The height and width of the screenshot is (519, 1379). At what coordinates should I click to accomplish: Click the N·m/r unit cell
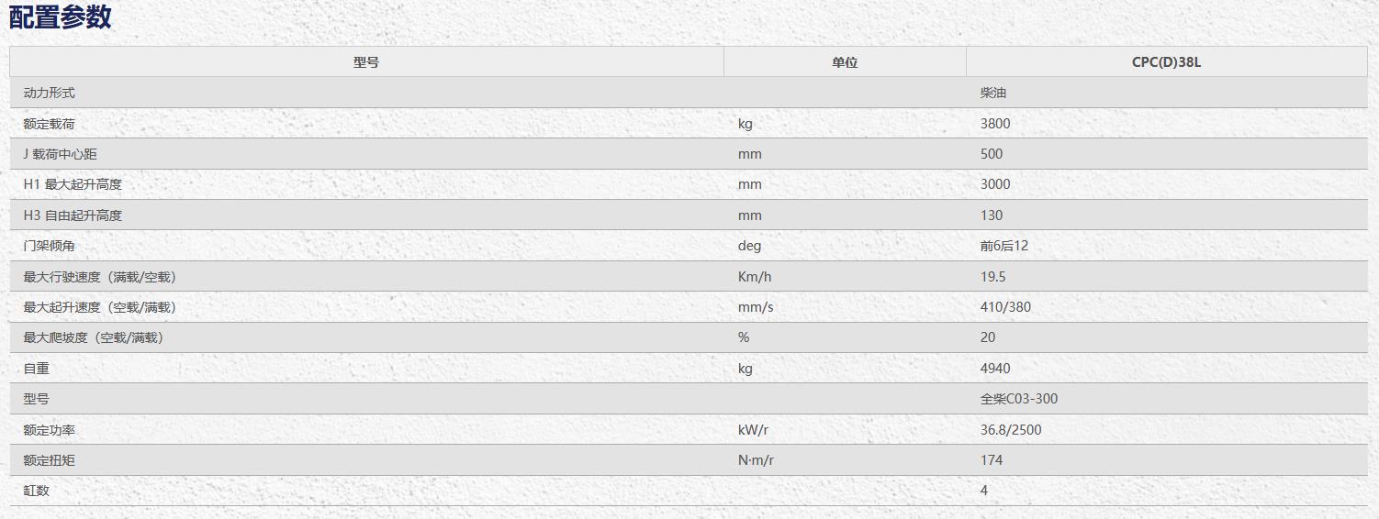click(x=756, y=460)
